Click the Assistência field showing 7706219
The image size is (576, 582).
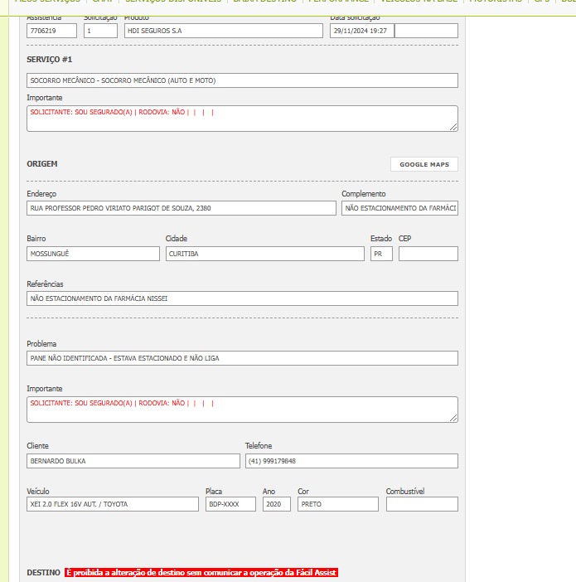pyautogui.click(x=51, y=31)
